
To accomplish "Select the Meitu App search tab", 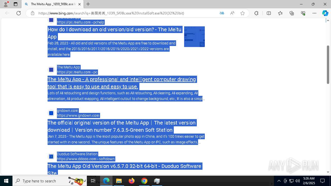I will pos(52,4).
